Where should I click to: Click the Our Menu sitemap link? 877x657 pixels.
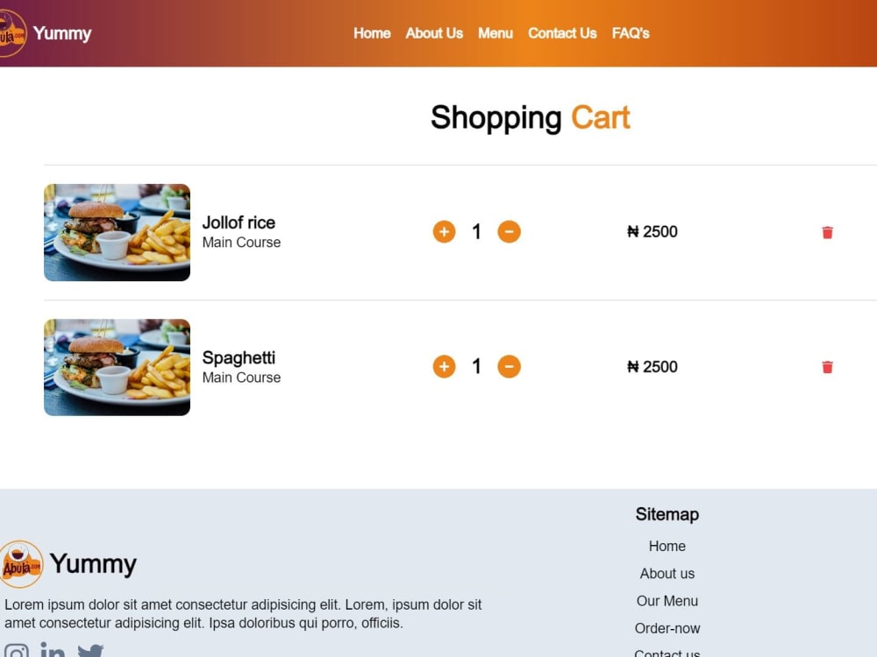point(667,601)
